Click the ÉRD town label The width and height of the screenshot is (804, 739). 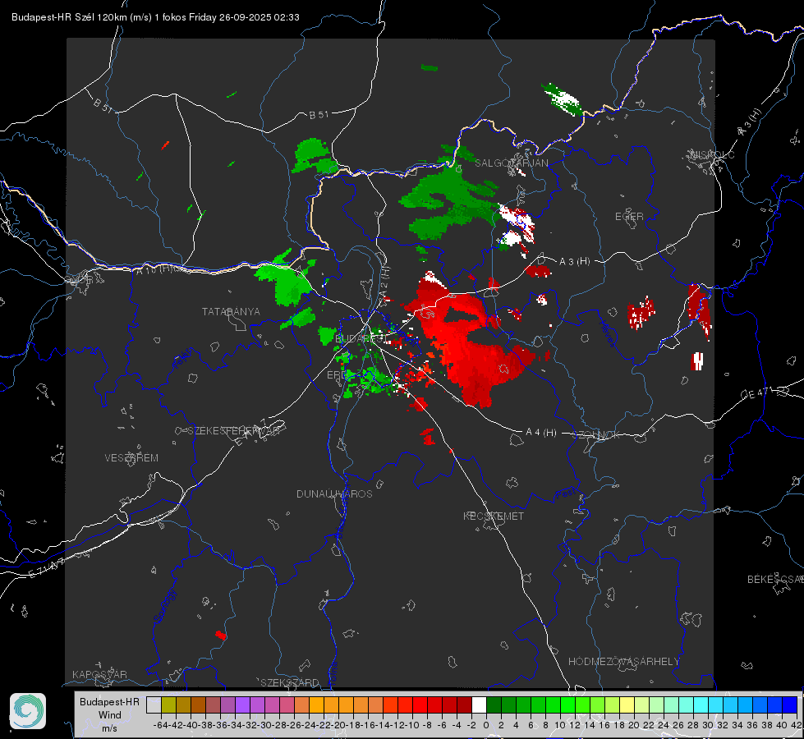pos(337,375)
